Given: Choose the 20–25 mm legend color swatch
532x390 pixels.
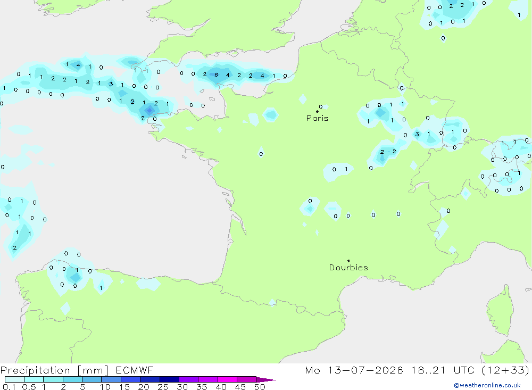Looking at the screenshot, I should (x=149, y=379).
